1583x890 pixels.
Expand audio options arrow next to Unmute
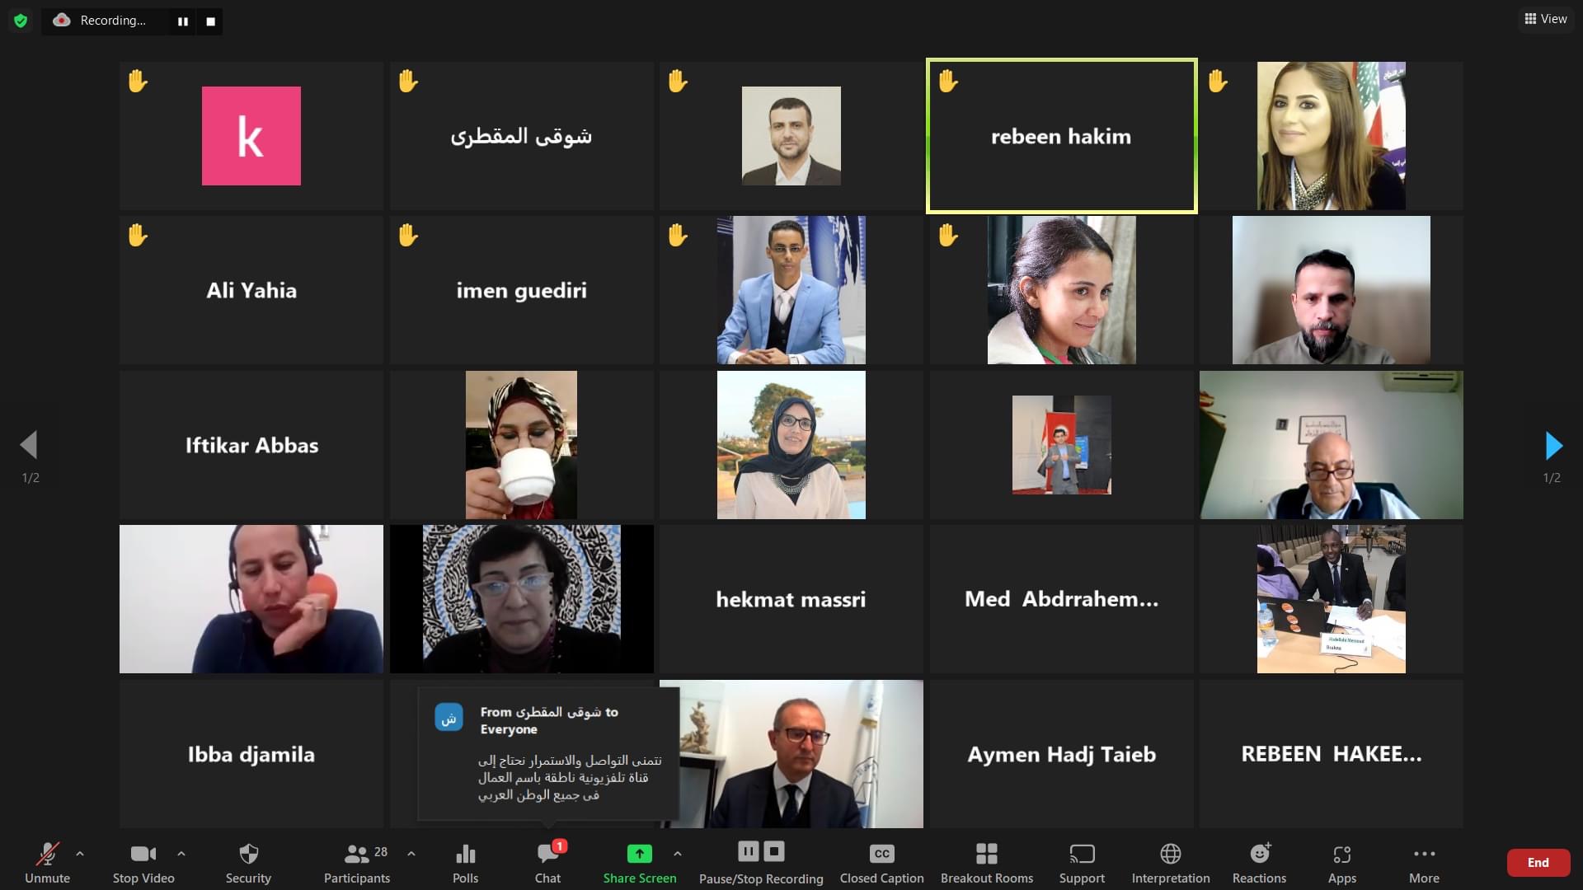coord(80,854)
